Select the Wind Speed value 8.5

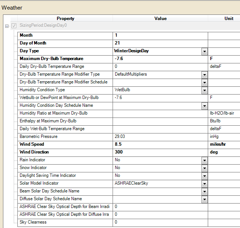160,145
